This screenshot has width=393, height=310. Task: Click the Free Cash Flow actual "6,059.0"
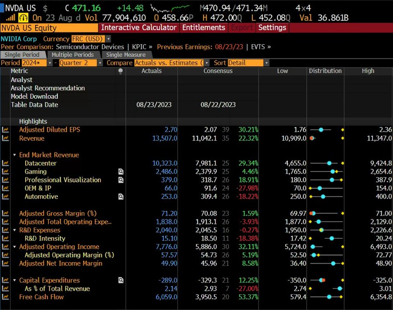tap(166, 297)
